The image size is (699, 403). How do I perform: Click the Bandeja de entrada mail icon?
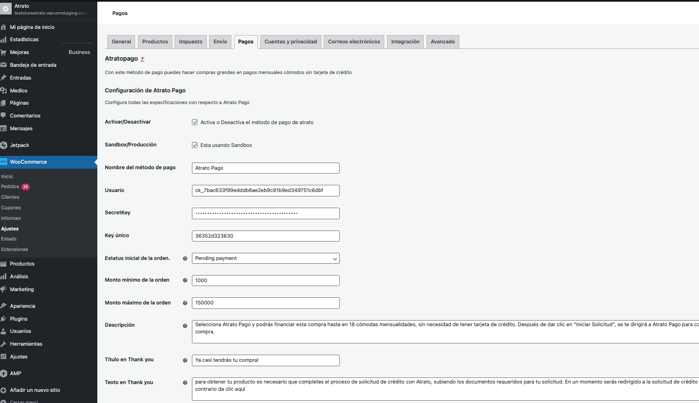pos(4,65)
